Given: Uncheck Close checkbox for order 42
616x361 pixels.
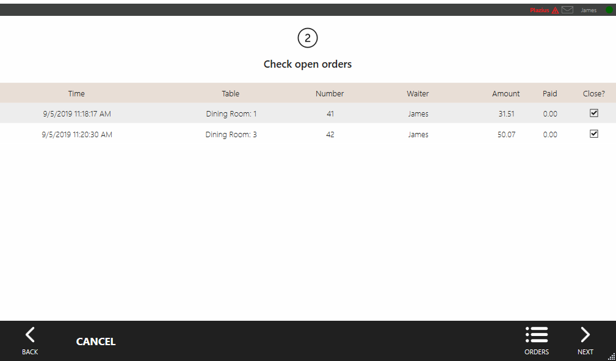Looking at the screenshot, I should pos(593,134).
